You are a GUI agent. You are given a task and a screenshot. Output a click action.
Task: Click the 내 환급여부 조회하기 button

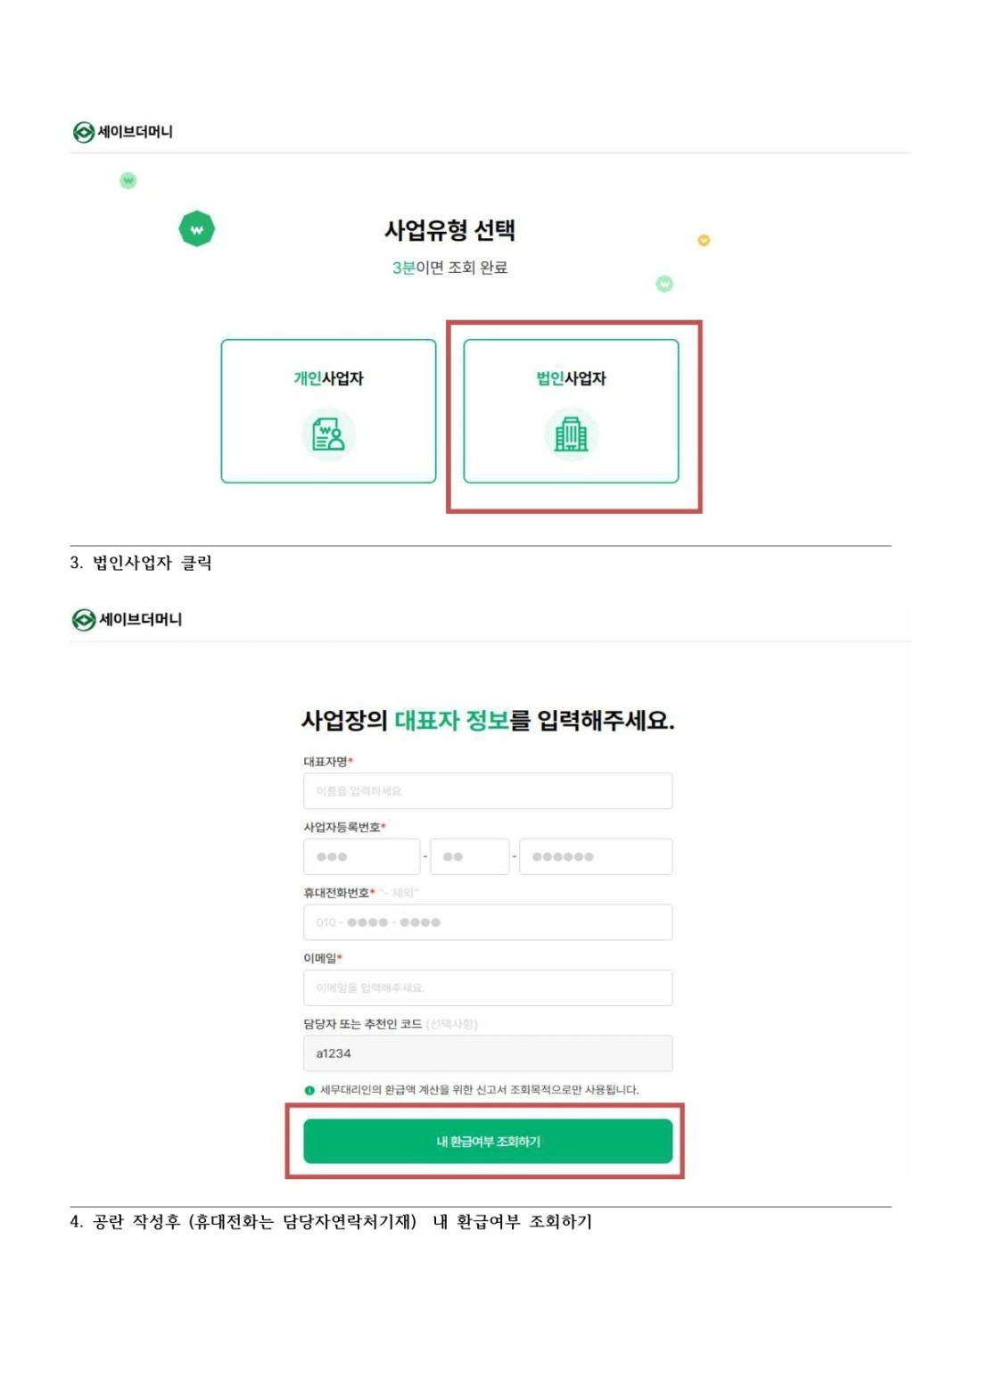[488, 1141]
